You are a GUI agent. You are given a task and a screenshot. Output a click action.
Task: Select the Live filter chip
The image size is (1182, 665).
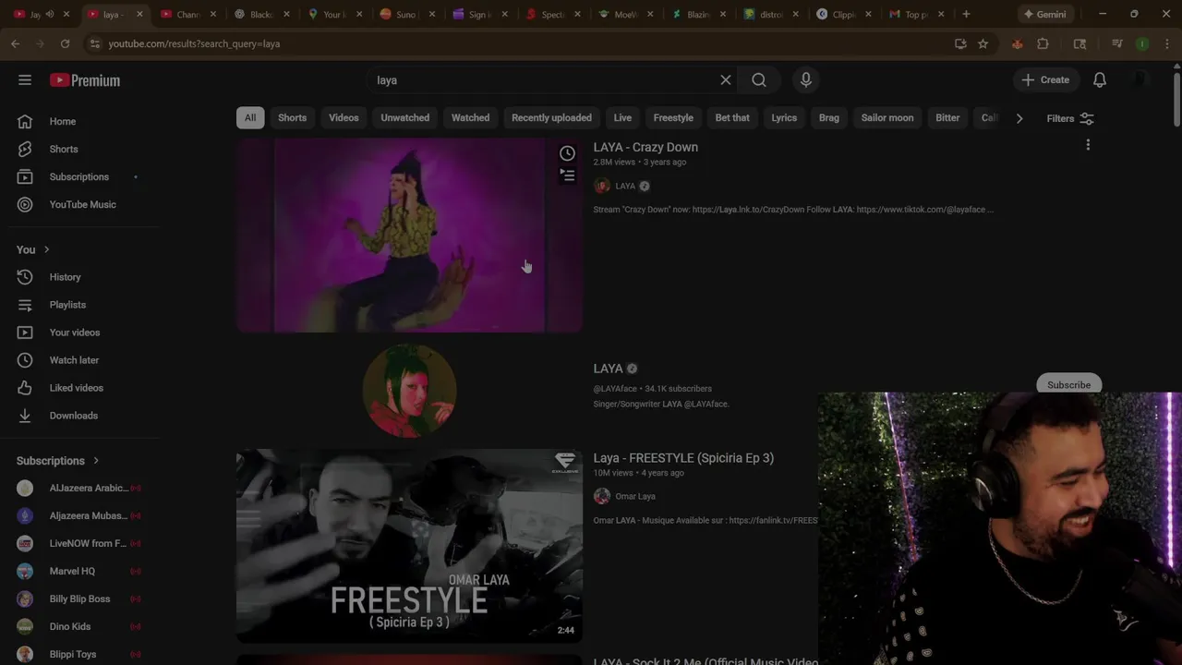point(622,117)
